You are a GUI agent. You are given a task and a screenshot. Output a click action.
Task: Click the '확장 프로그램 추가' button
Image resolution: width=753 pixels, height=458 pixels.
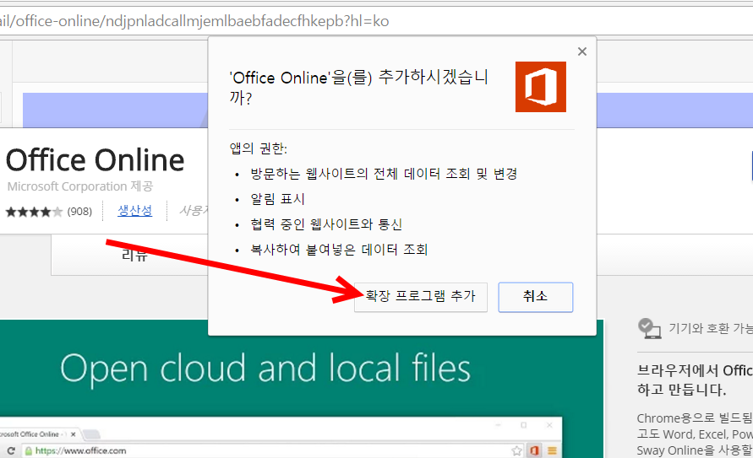tap(421, 297)
